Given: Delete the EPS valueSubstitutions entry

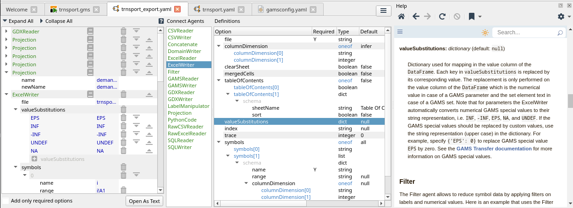Looking at the screenshot, I should tap(123, 118).
